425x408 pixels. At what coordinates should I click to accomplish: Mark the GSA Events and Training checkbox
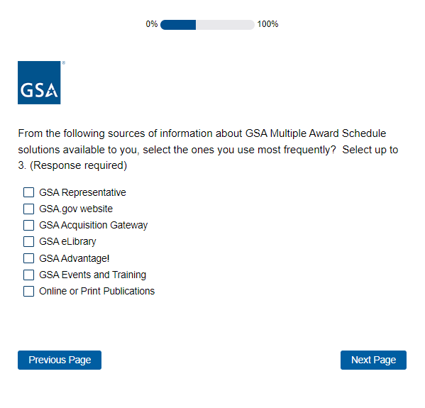[28, 275]
